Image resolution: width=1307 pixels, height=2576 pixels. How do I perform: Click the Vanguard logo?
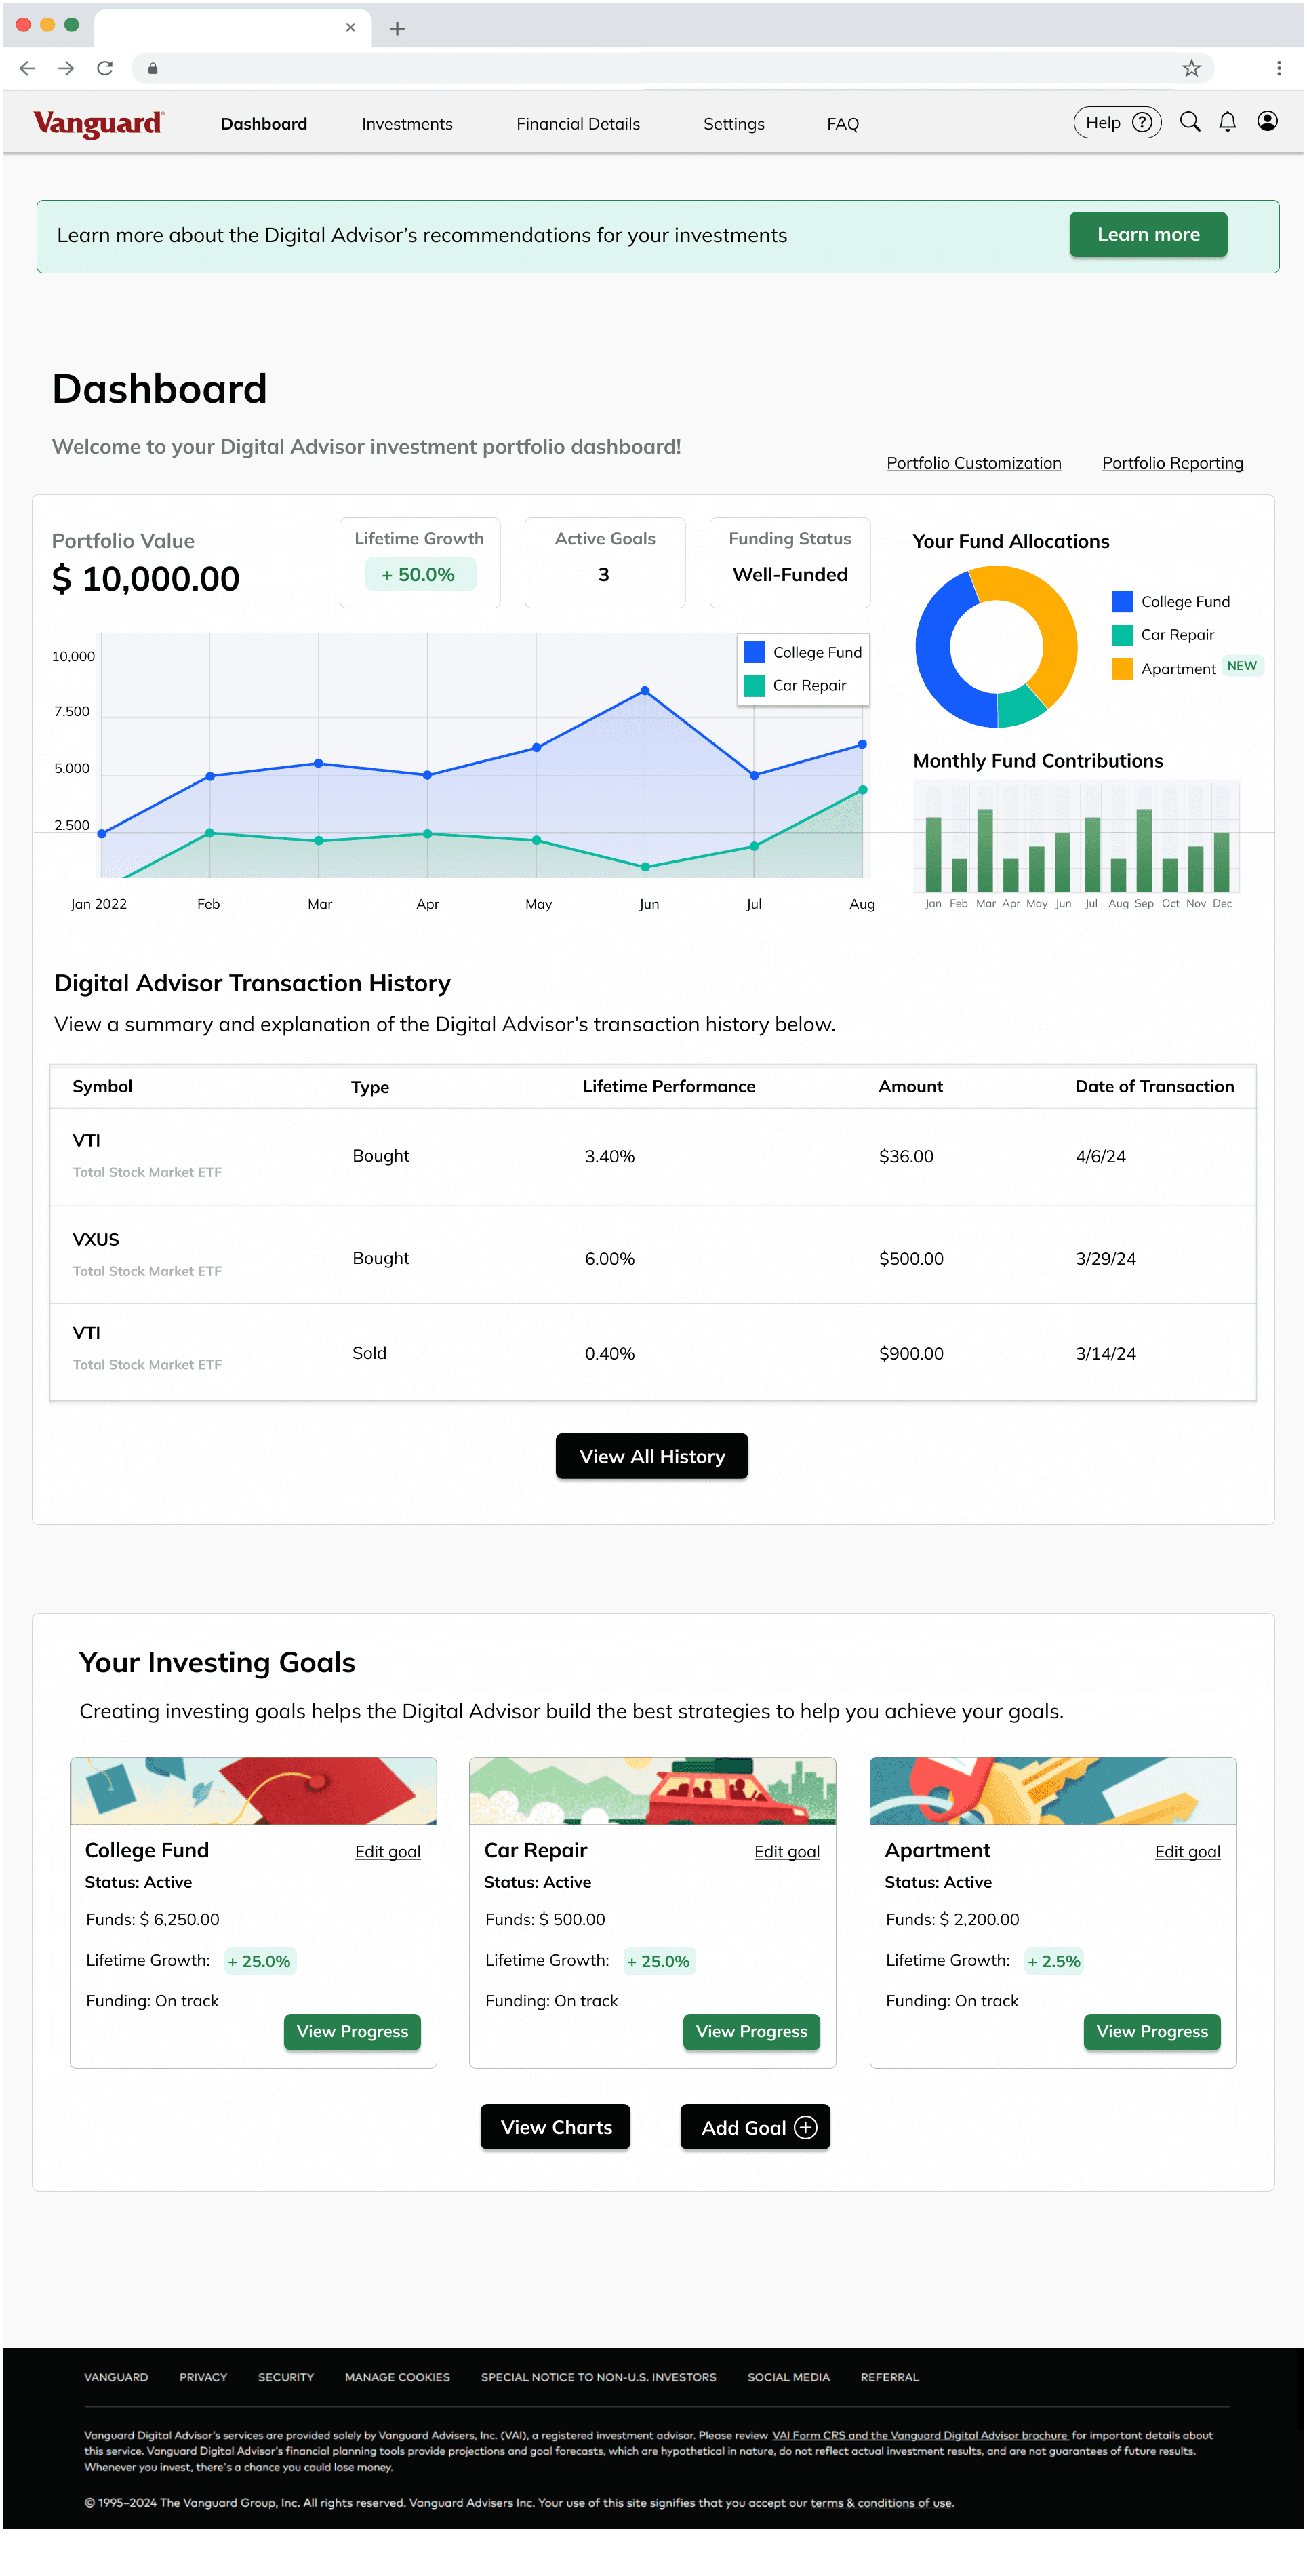pyautogui.click(x=98, y=123)
